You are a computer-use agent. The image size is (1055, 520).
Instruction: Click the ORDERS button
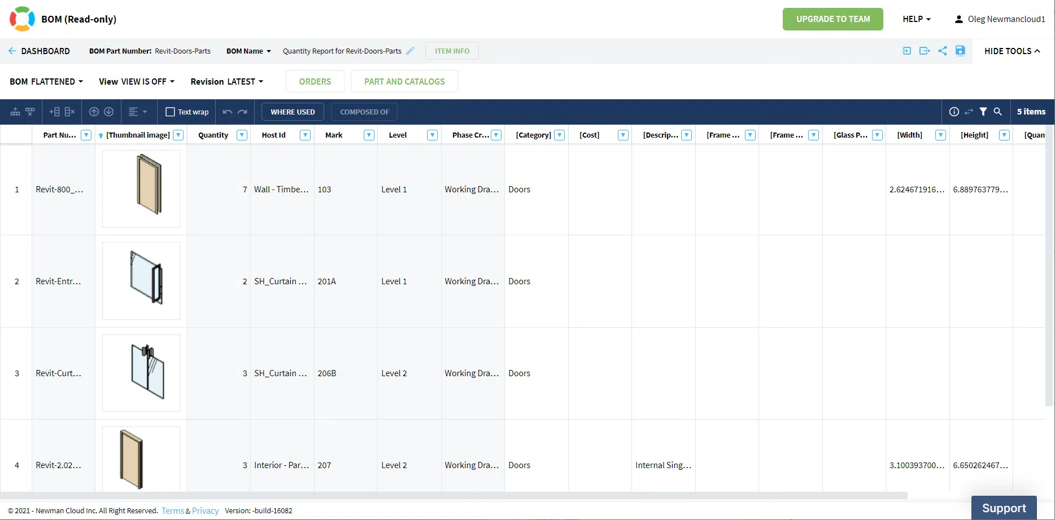315,81
